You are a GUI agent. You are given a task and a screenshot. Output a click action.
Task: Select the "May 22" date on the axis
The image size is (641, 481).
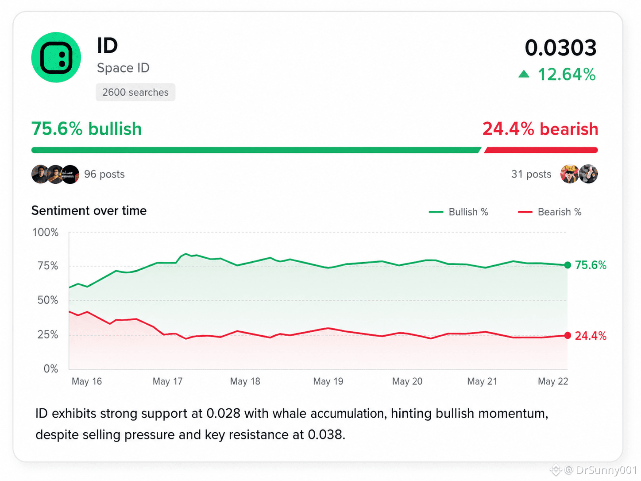point(553,381)
